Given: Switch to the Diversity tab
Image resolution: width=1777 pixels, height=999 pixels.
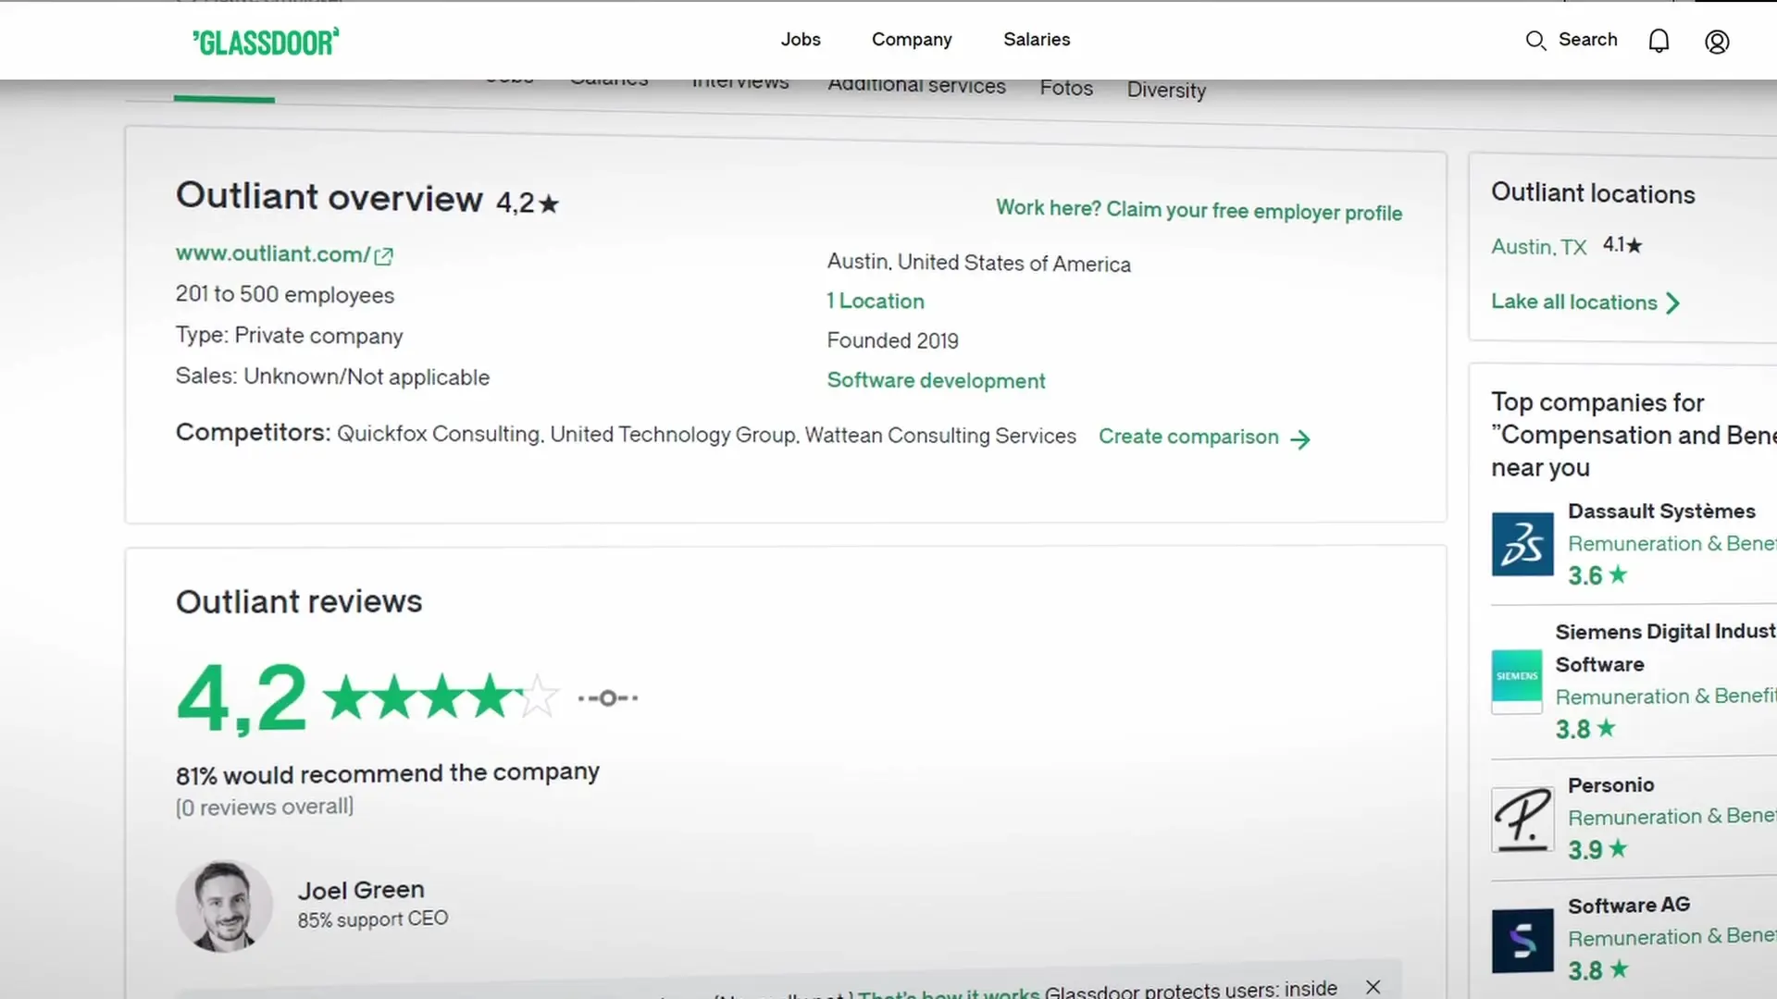Looking at the screenshot, I should (x=1166, y=91).
